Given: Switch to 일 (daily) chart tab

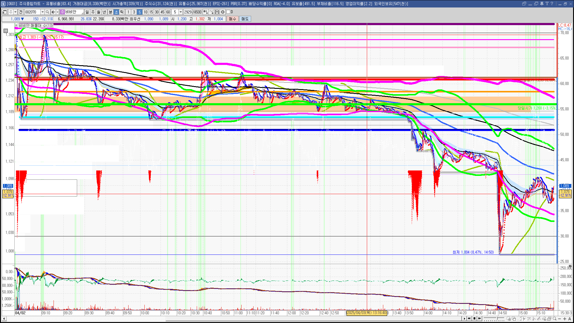Looking at the screenshot, I should click(x=87, y=12).
